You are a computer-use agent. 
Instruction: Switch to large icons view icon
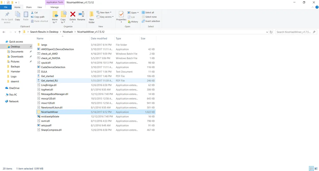[x=316, y=169]
